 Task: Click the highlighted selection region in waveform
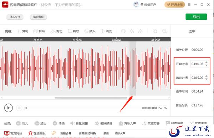pyautogui.click(x=133, y=68)
